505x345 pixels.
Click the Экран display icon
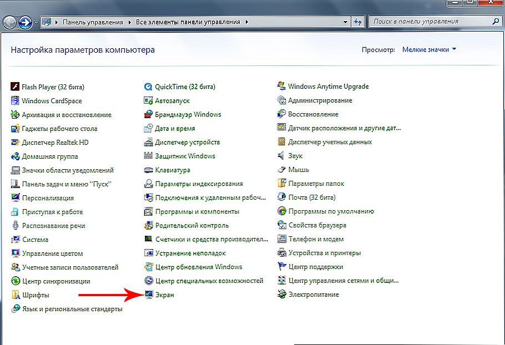(148, 295)
